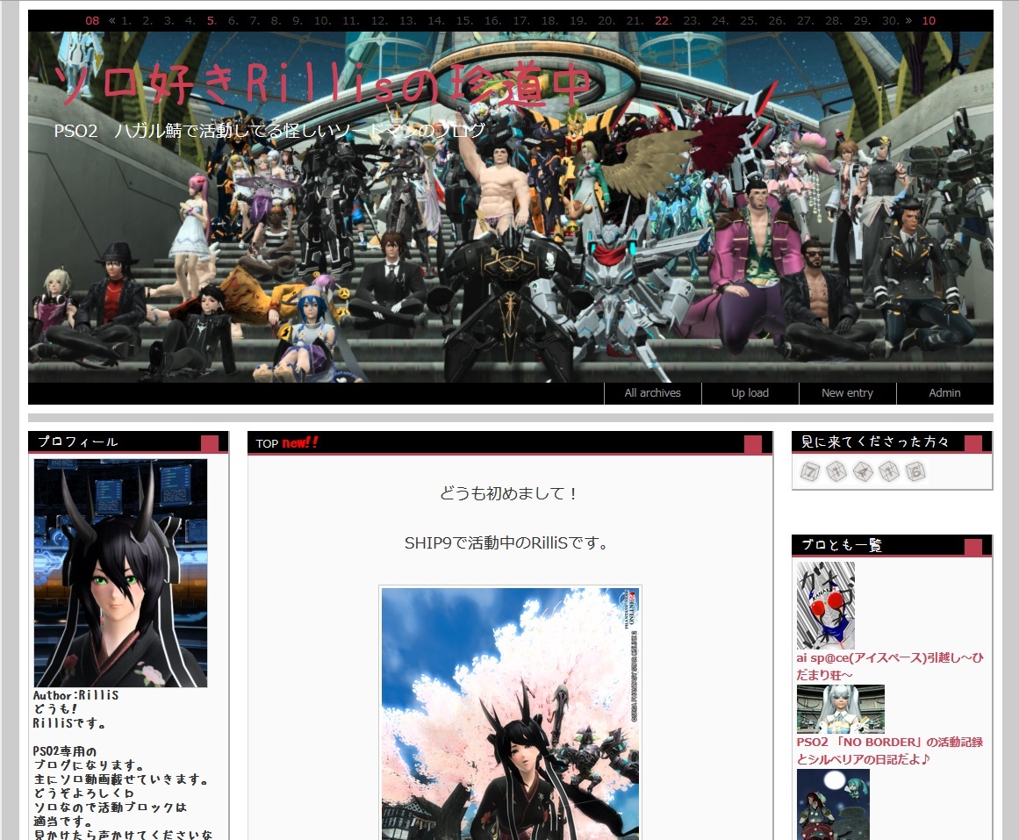Select day 1 in the calendar bar

coord(126,21)
